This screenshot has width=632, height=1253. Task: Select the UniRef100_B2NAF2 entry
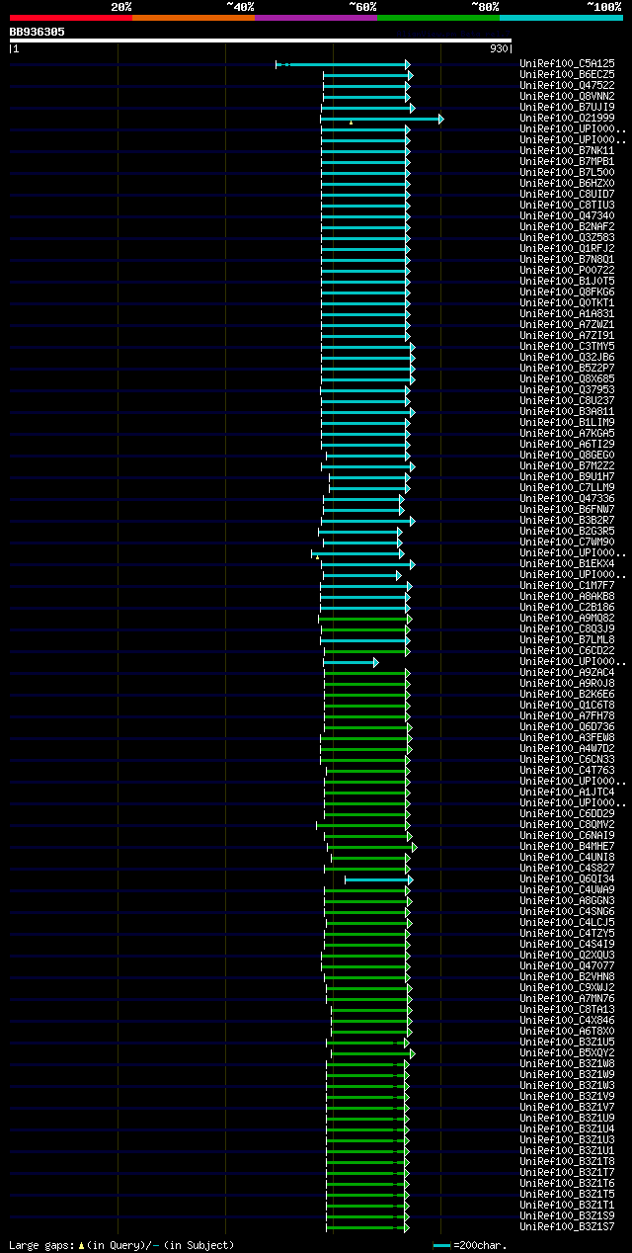pyautogui.click(x=567, y=226)
